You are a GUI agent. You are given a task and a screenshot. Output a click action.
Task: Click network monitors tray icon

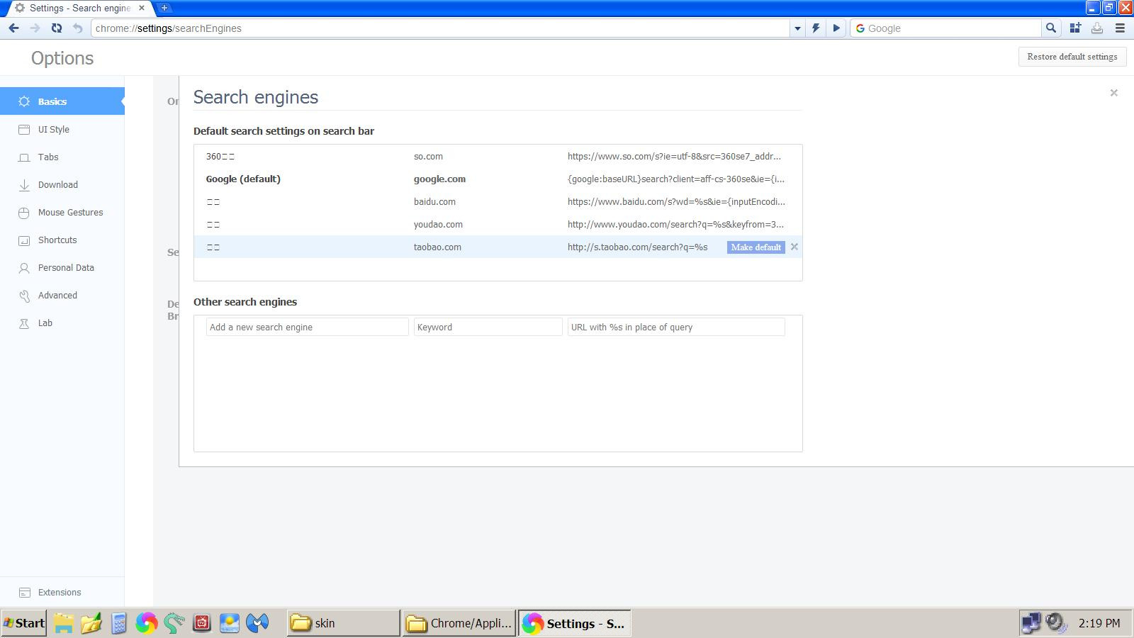(1031, 623)
